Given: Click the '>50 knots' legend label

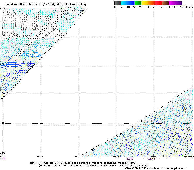Looking at the screenshot, I should 186,7.
